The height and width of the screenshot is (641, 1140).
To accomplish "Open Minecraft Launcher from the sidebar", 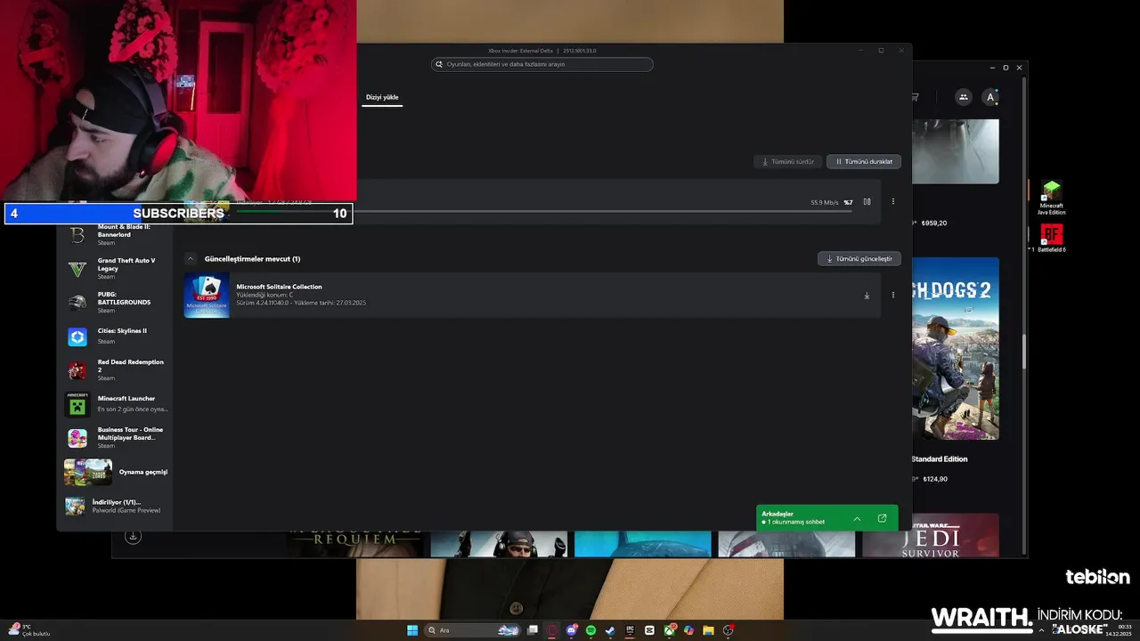I will (118, 404).
